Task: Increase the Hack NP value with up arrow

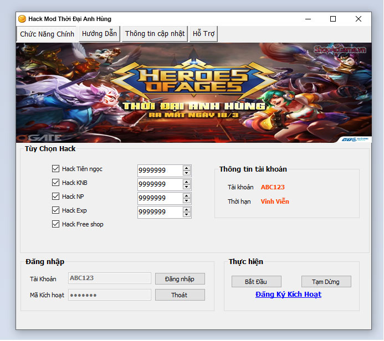Action: coord(187,196)
